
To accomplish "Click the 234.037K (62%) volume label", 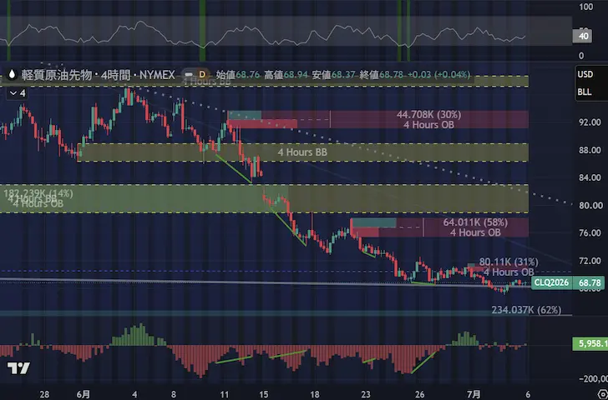I will (526, 310).
